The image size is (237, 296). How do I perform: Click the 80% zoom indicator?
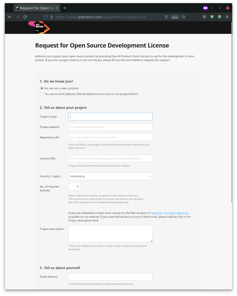pyautogui.click(x=174, y=17)
